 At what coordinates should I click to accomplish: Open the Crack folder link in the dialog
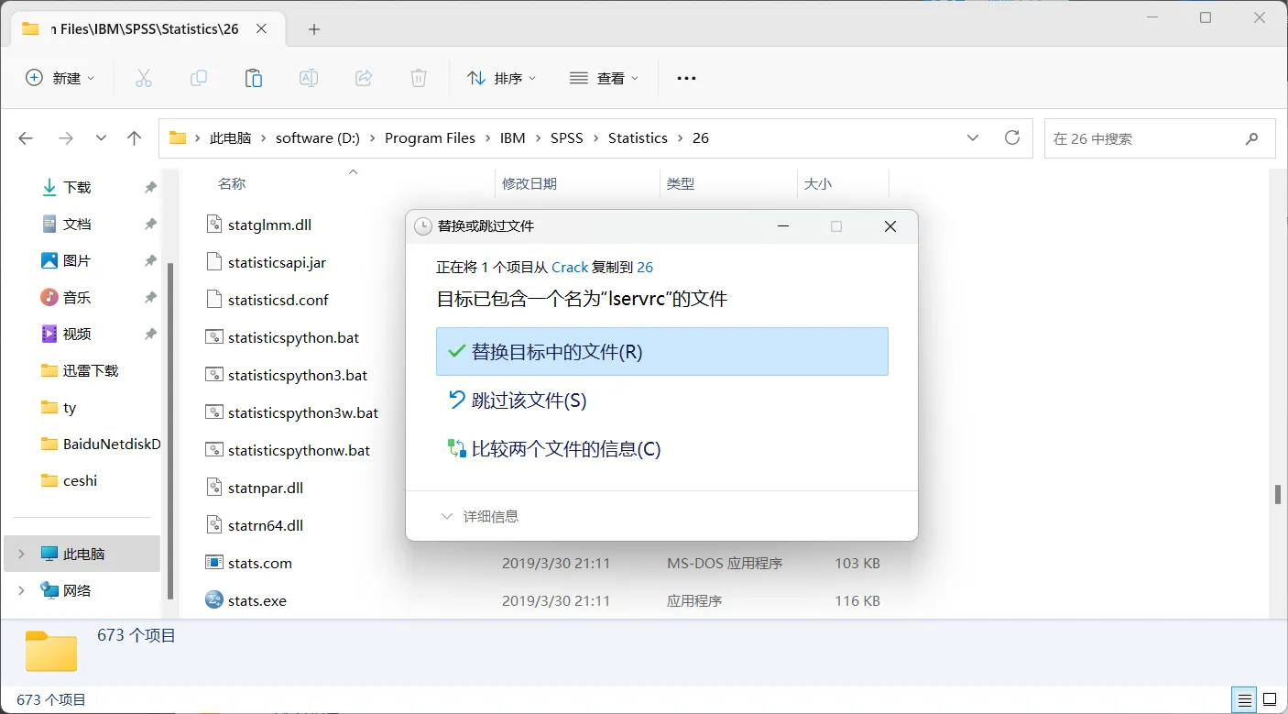[x=569, y=267]
